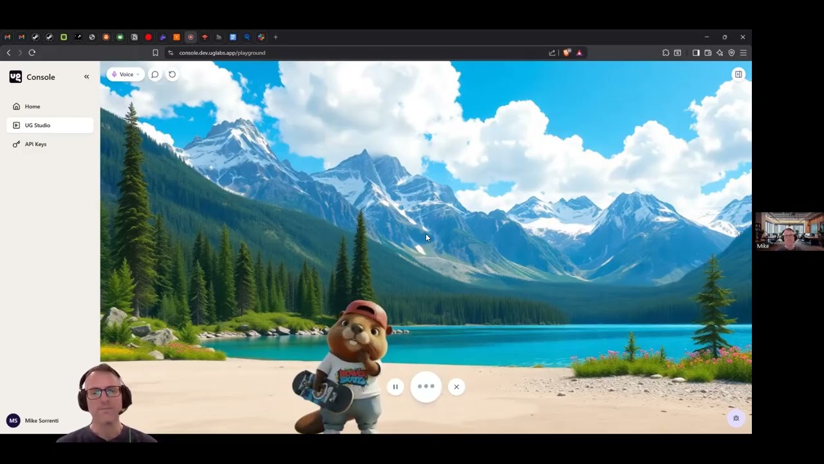Share this page using the share icon
Viewport: 824px width, 464px height.
click(x=552, y=53)
